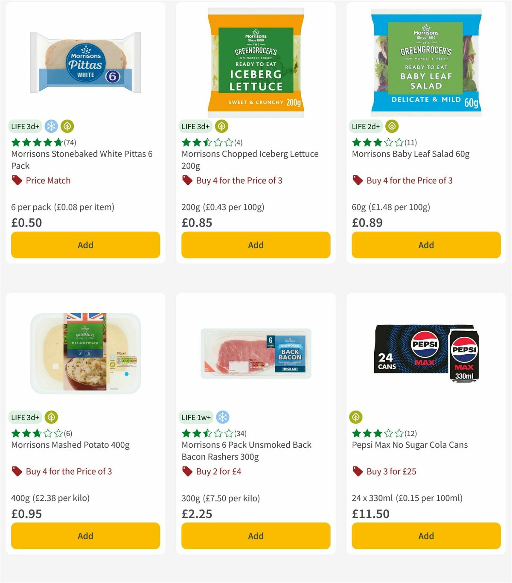Click the green leaf icon on Baby Leaf Salad

[x=392, y=126]
